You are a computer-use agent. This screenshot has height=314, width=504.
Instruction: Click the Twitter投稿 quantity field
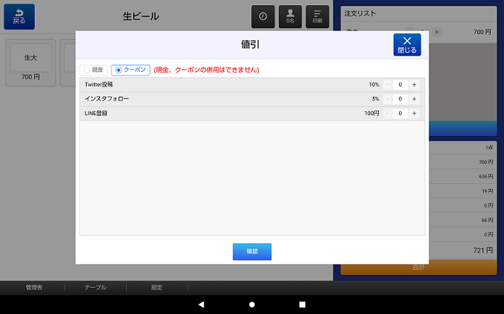coord(401,84)
